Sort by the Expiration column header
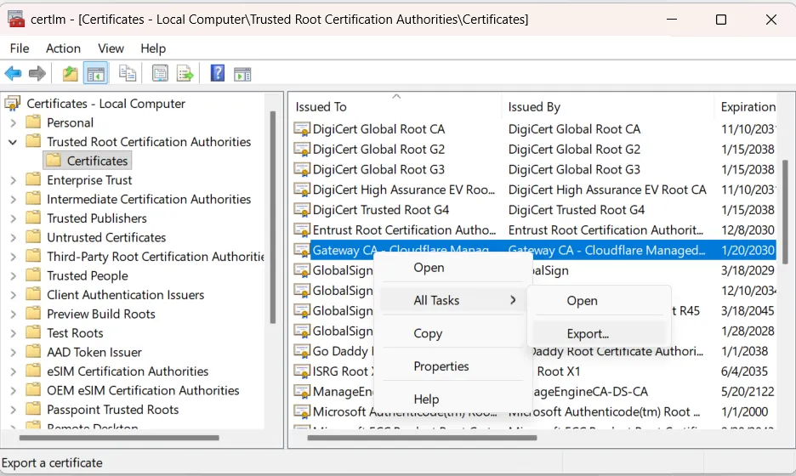Viewport: 796px width, 476px height. click(x=745, y=106)
